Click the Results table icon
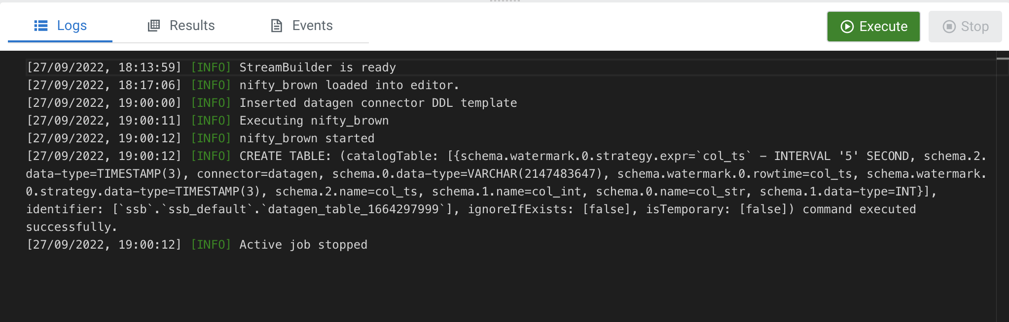The image size is (1009, 322). (154, 26)
